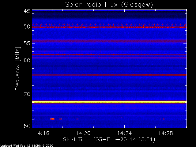Click the '80' frequency axis label
The image size is (196, 147).
pyautogui.click(x=27, y=126)
